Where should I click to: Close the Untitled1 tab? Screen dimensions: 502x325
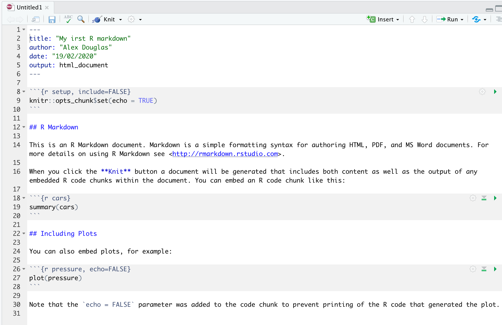click(47, 8)
